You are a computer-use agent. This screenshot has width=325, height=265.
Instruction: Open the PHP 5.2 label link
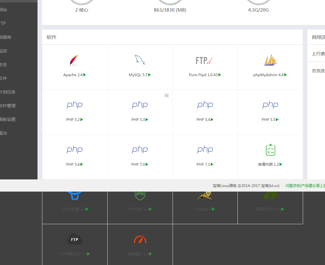(73, 120)
